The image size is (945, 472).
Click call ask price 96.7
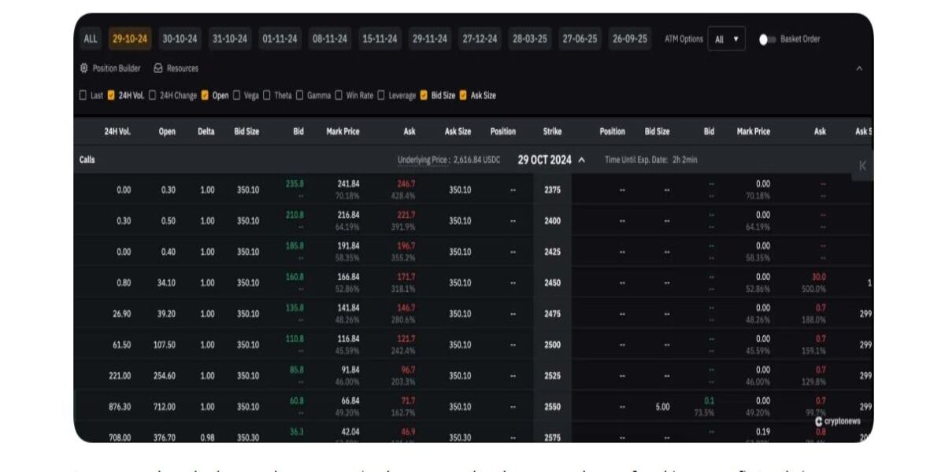[x=408, y=370]
